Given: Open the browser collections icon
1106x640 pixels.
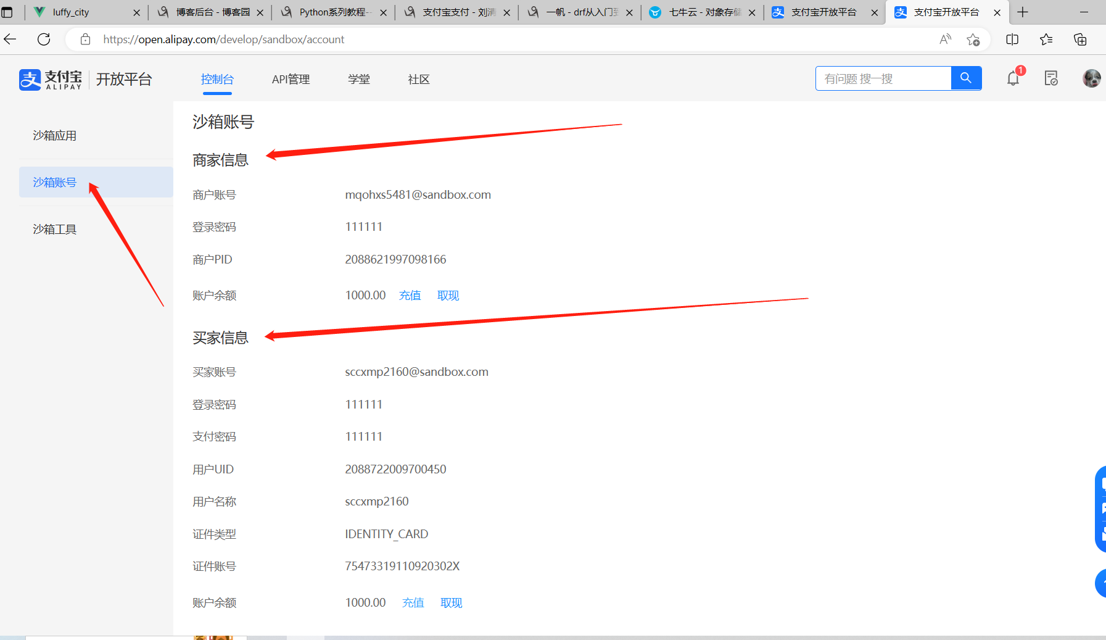Looking at the screenshot, I should pyautogui.click(x=1080, y=39).
